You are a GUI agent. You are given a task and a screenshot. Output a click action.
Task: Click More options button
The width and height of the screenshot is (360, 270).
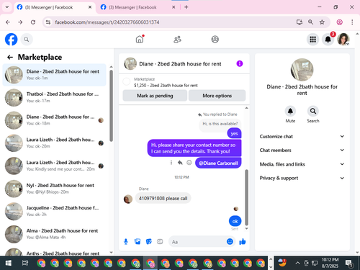click(217, 96)
